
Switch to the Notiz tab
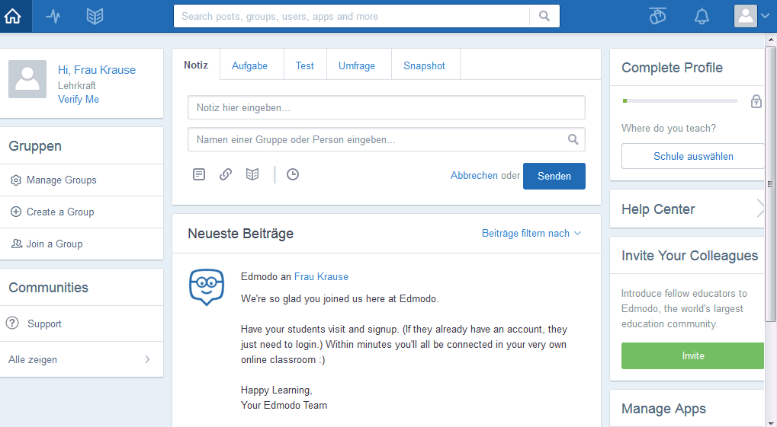(196, 65)
